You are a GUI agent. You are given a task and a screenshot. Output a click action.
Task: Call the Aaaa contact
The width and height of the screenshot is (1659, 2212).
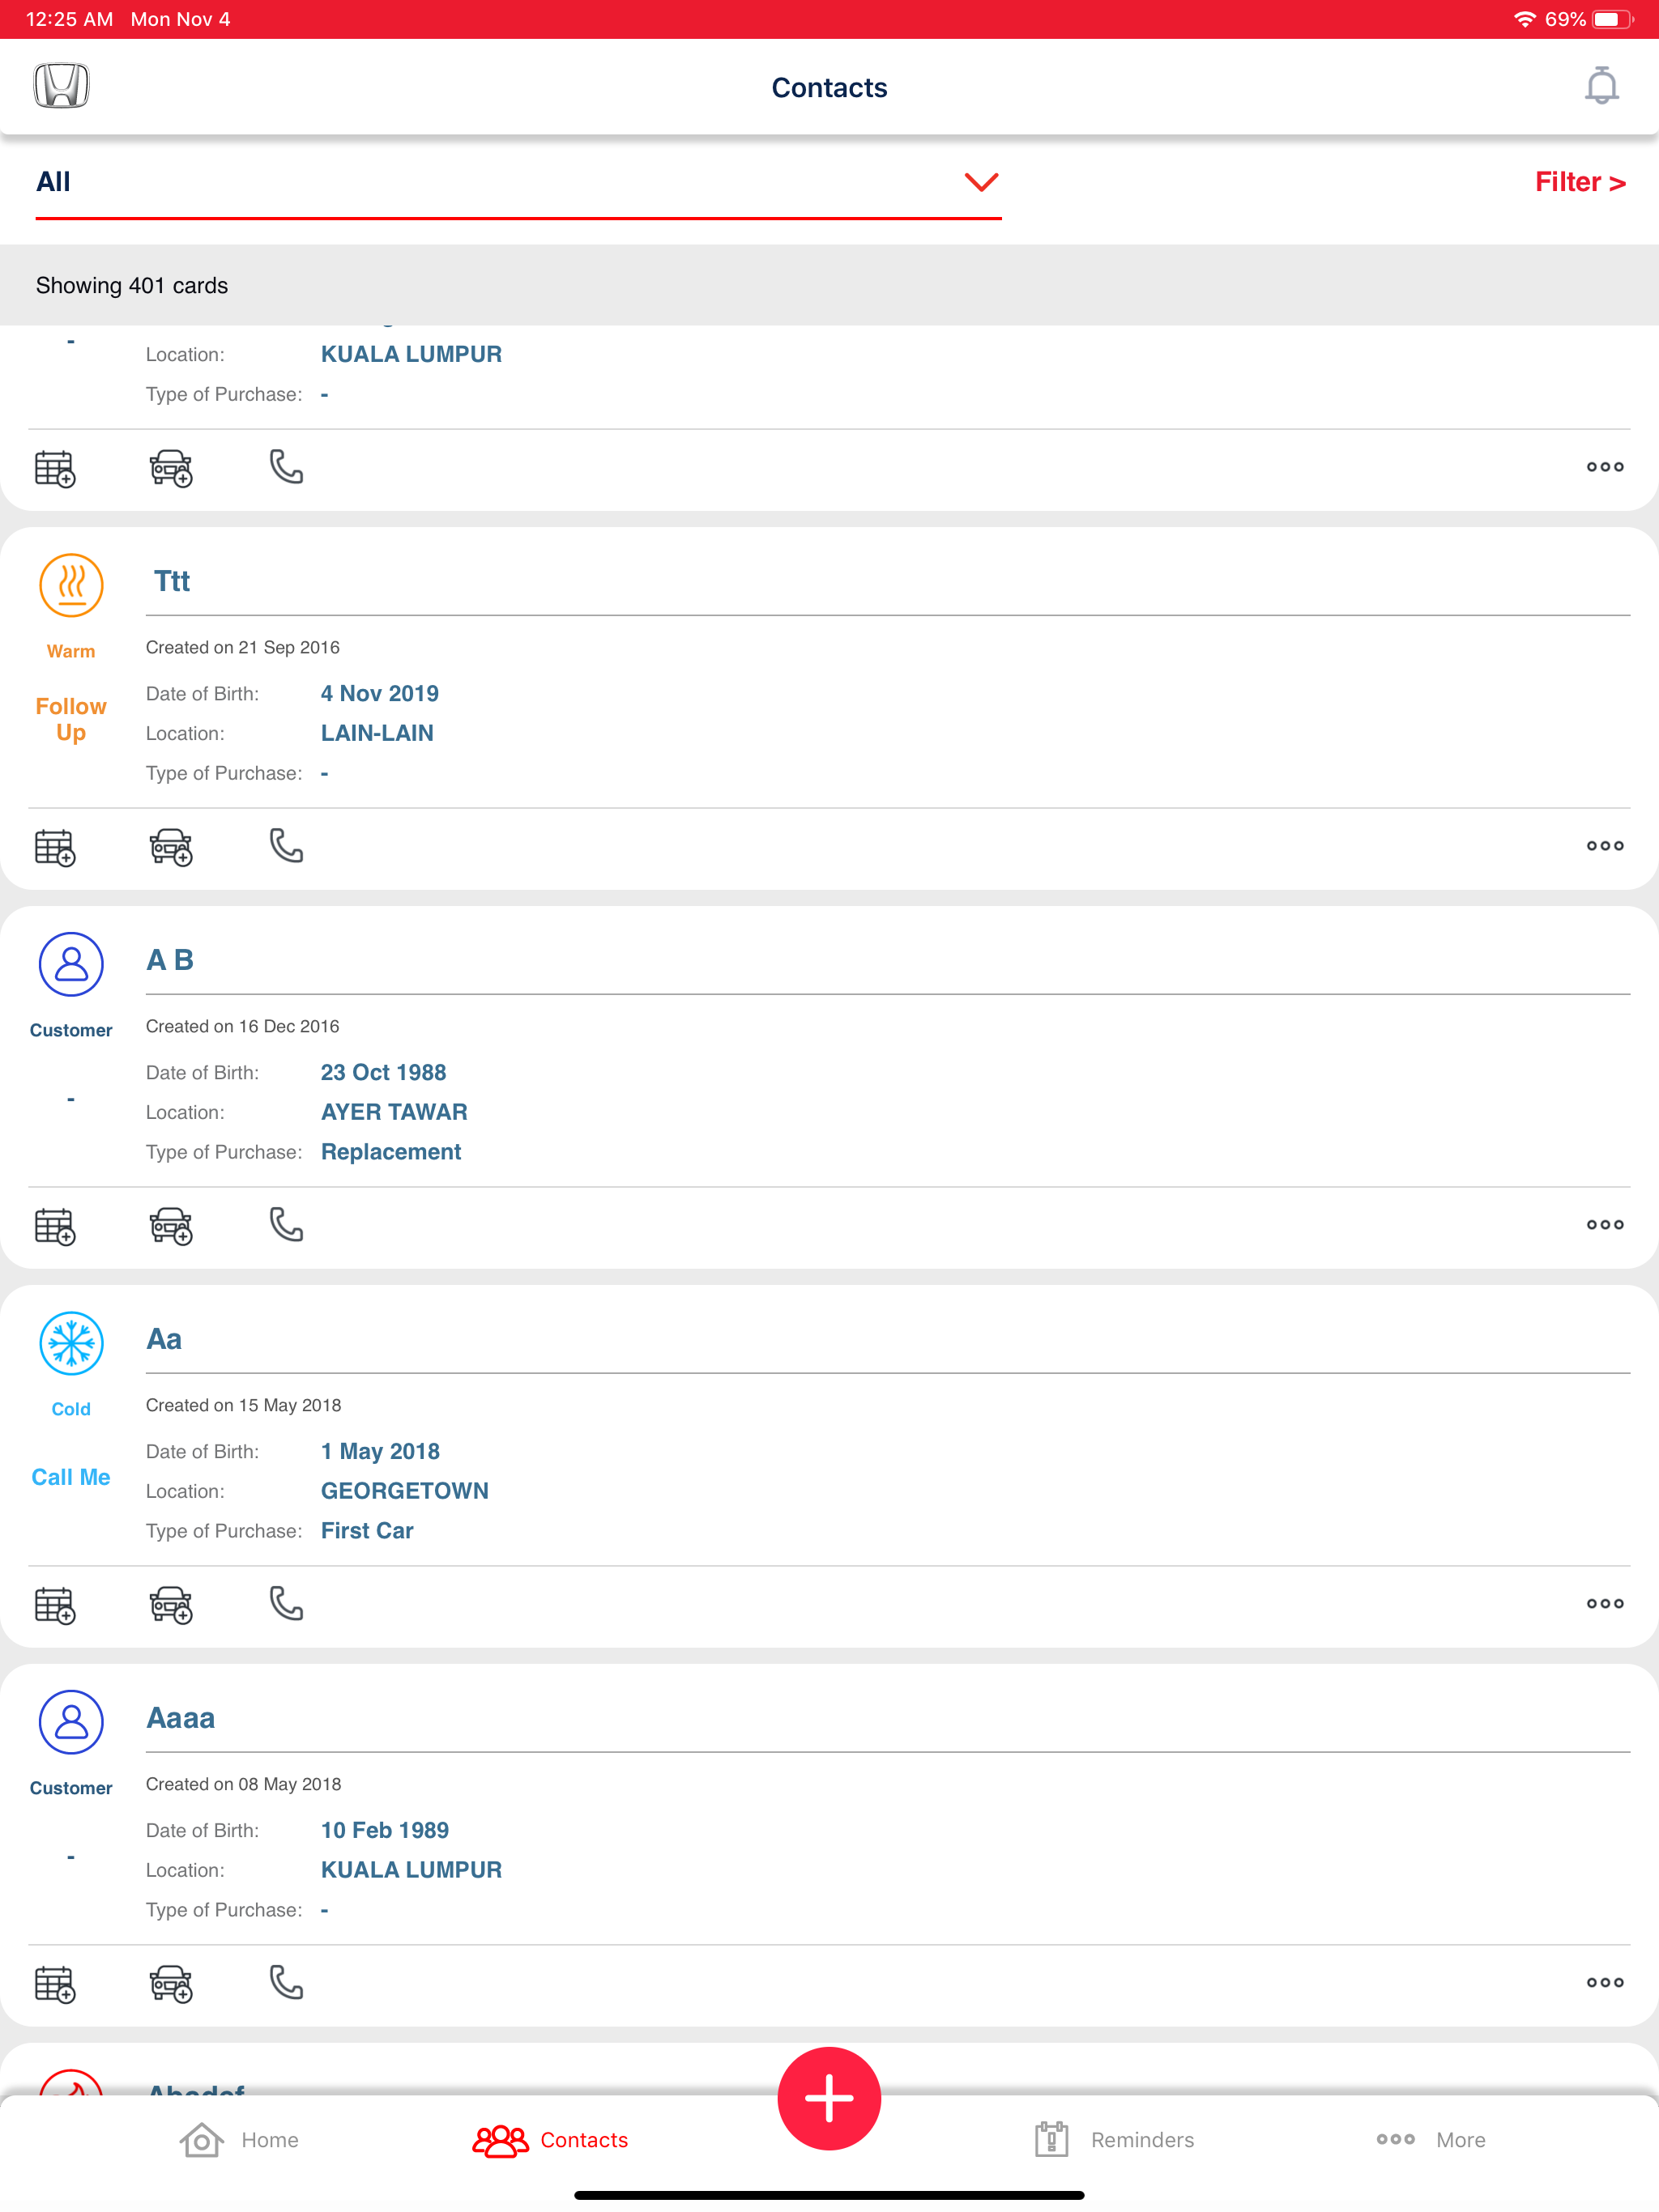[286, 1983]
